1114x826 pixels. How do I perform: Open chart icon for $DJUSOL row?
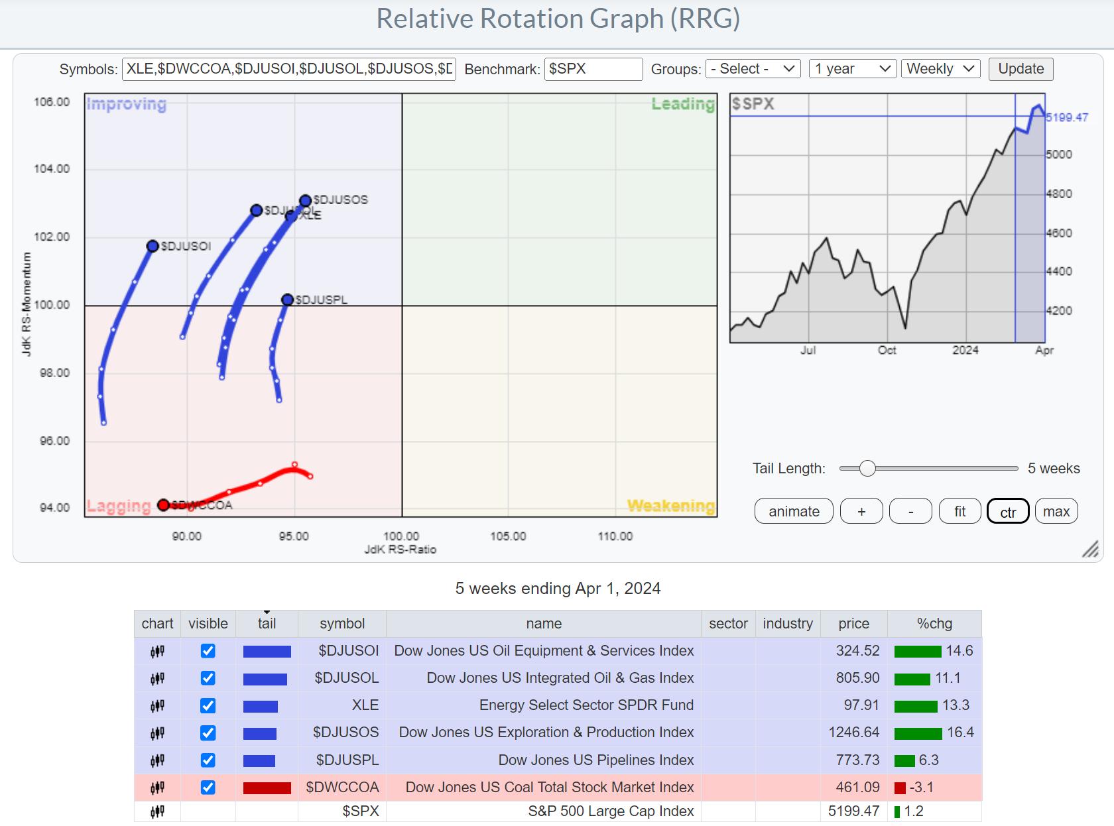point(157,679)
